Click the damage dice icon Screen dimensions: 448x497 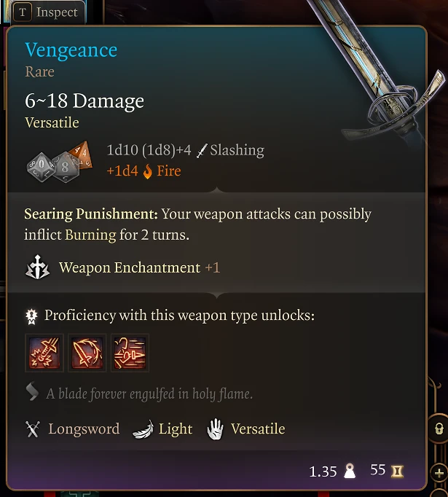pos(60,162)
